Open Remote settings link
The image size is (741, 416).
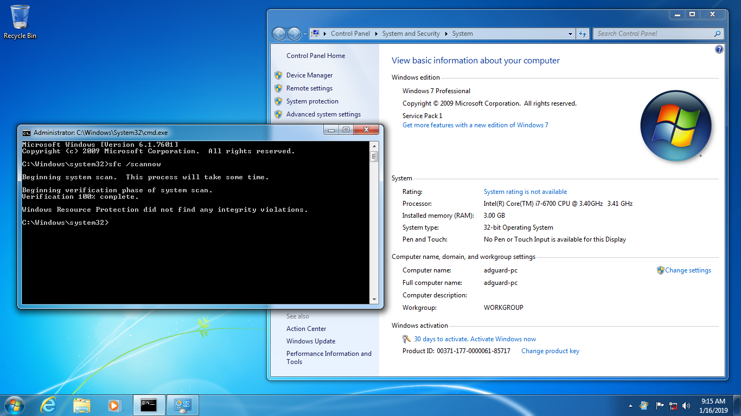point(309,88)
